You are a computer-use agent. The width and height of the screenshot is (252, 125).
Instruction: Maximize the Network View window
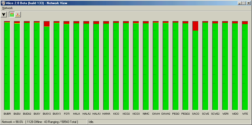pyautogui.click(x=244, y=3)
